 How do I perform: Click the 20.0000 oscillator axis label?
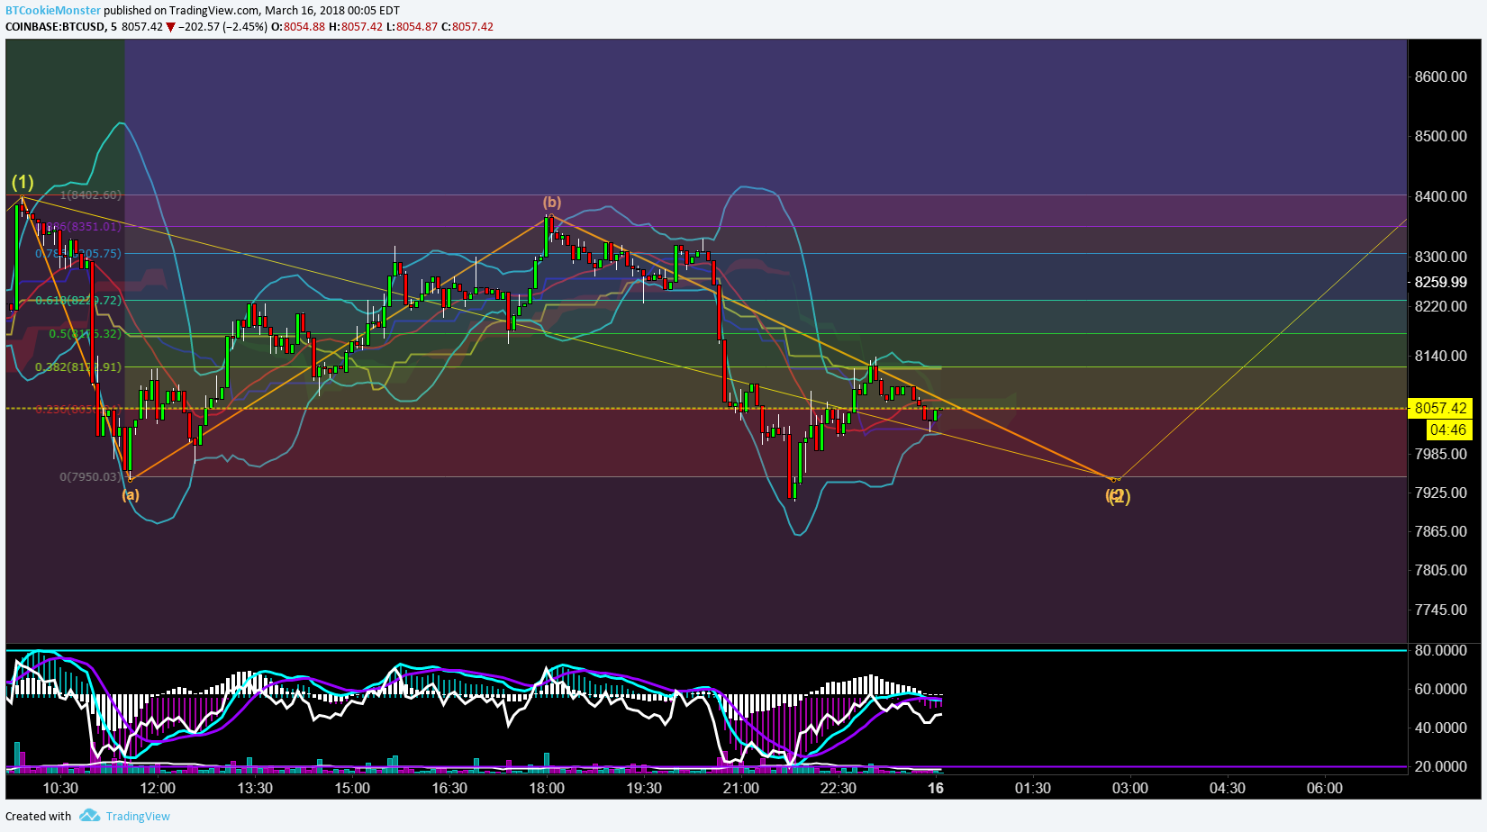pyautogui.click(x=1441, y=766)
